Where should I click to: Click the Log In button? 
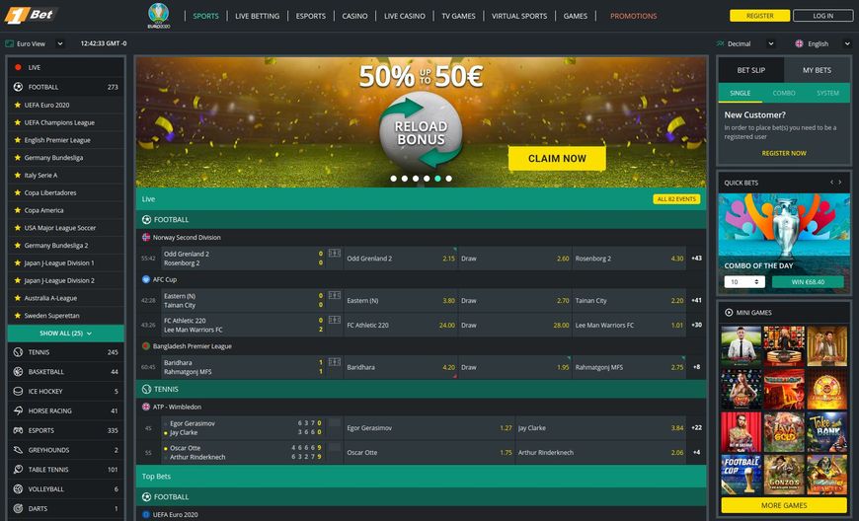click(822, 16)
